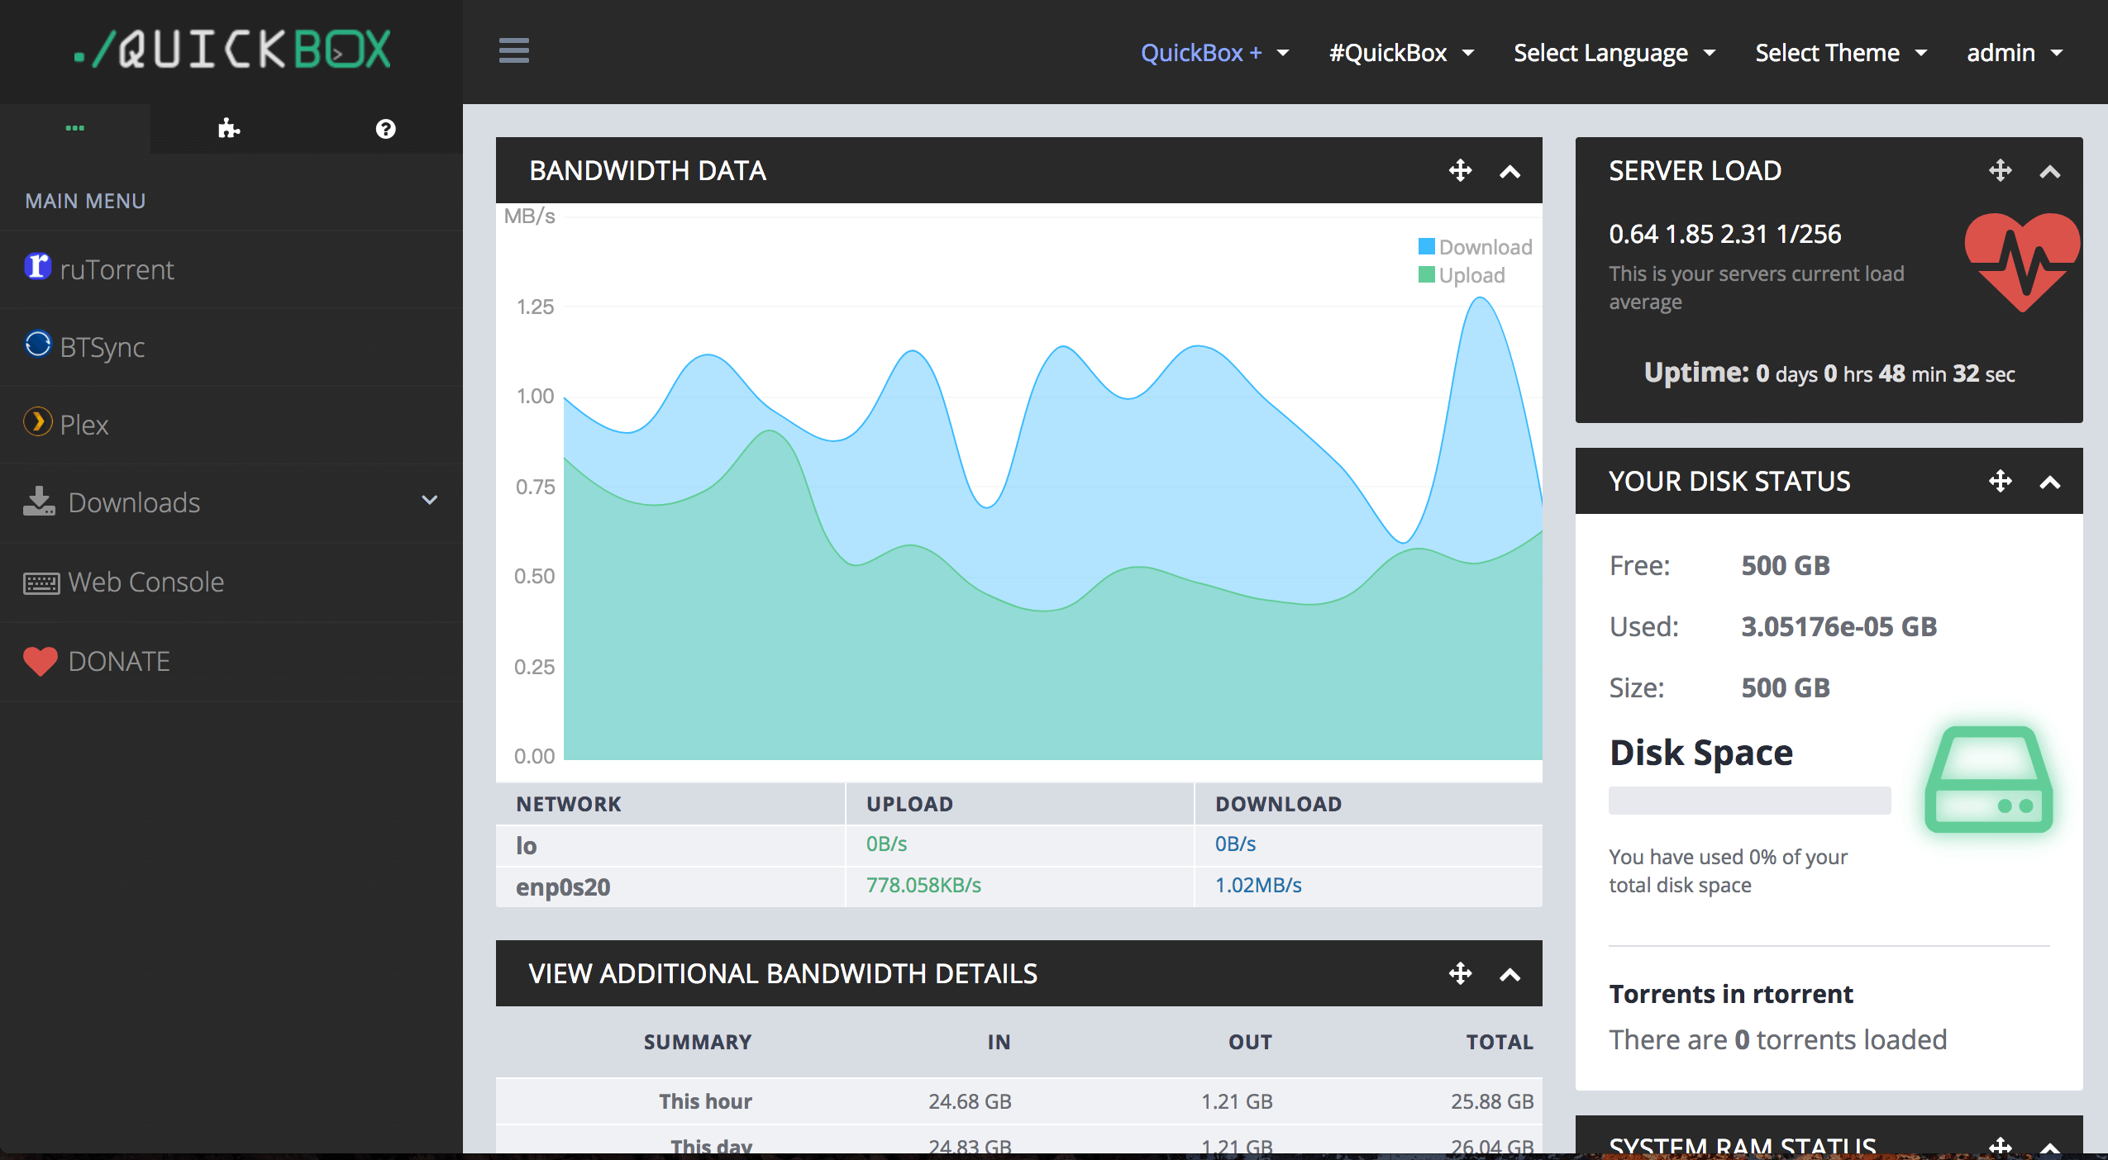Image resolution: width=2108 pixels, height=1160 pixels.
Task: Collapse the Additional Bandwidth Details panel
Action: coord(1509,975)
